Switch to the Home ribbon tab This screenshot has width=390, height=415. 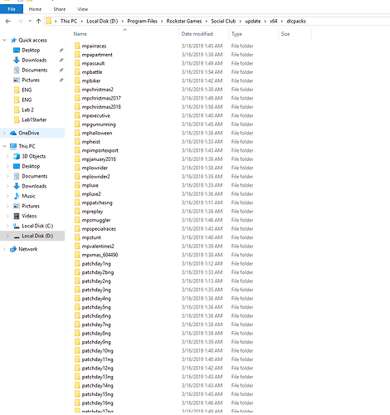point(35,9)
